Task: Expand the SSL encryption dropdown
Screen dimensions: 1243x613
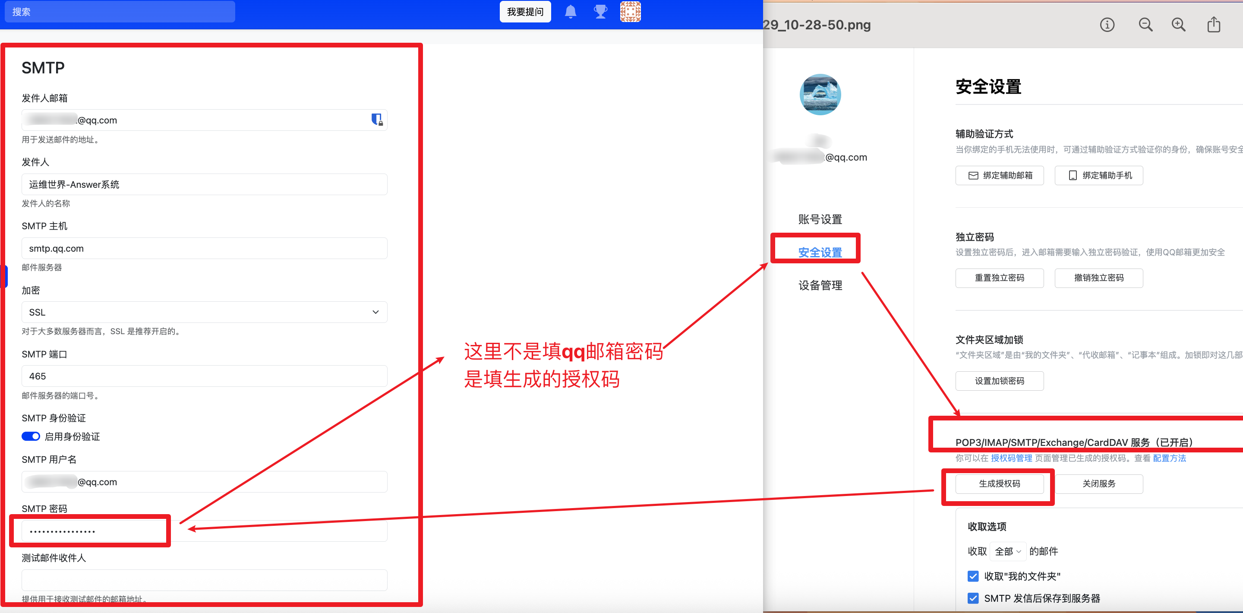Action: [x=204, y=312]
